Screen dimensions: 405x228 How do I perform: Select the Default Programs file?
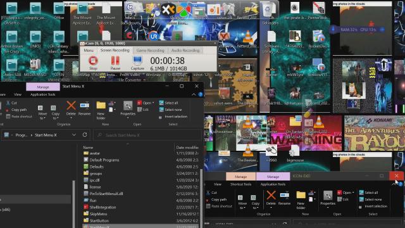(x=141, y=160)
